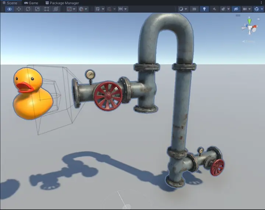Open the global/local rotation dropdown
Viewport: 265px width, 210px height.
tap(86, 9)
